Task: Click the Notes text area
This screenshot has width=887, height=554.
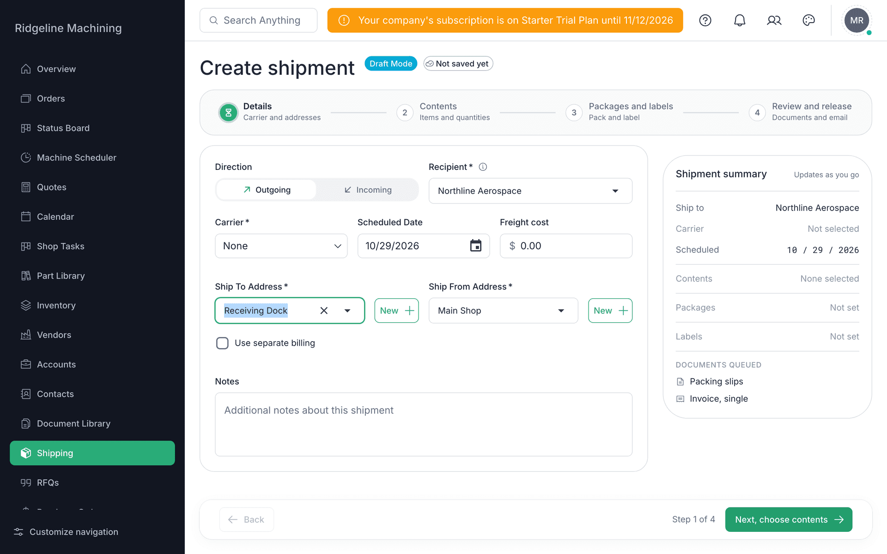Action: click(x=423, y=424)
